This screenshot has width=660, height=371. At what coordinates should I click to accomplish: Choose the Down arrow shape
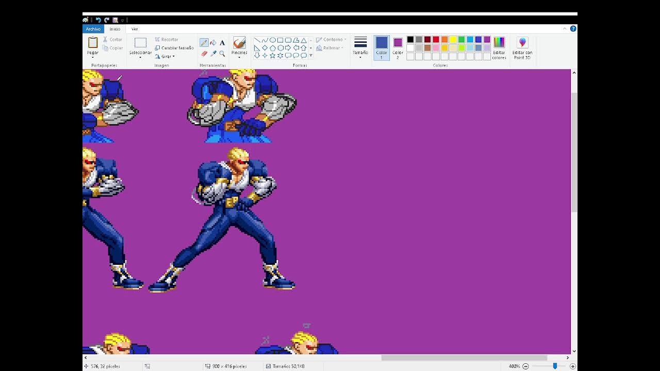click(257, 56)
